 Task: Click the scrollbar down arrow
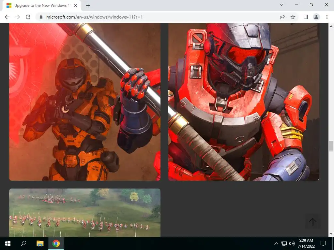[331, 234]
